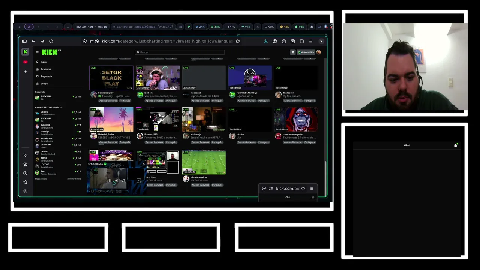Open browser sidebar settings gear
Viewport: 480px width, 270px height.
pyautogui.click(x=25, y=191)
